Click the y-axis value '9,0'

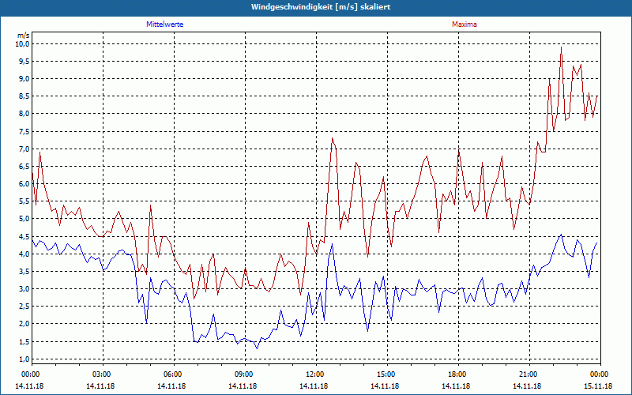(x=24, y=78)
